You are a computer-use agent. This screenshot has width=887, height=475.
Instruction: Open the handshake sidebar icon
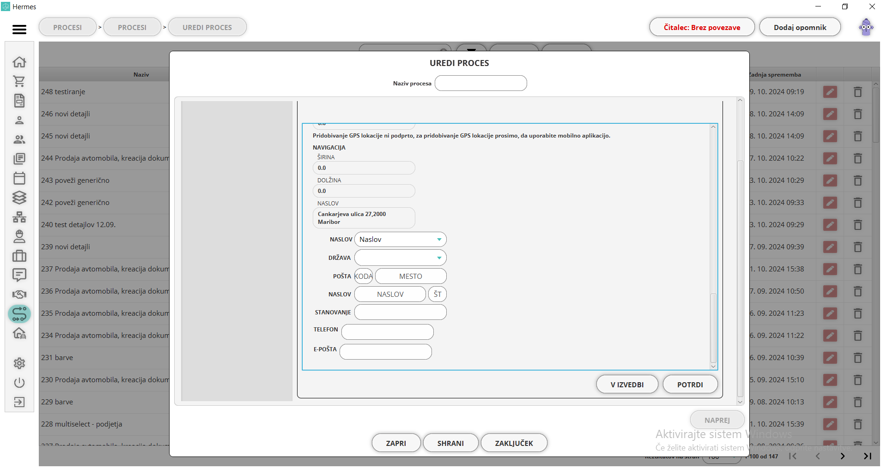19,295
